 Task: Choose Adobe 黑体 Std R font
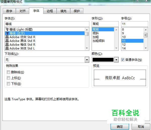point(45,41)
